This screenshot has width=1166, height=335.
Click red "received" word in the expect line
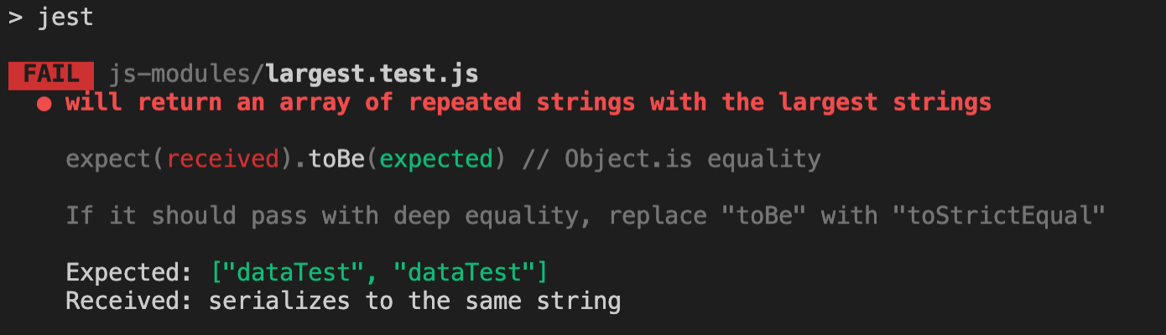click(x=222, y=159)
